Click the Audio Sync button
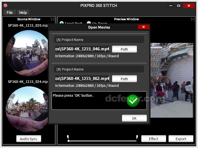Viewport: 198px width, 148px height. pyautogui.click(x=29, y=139)
